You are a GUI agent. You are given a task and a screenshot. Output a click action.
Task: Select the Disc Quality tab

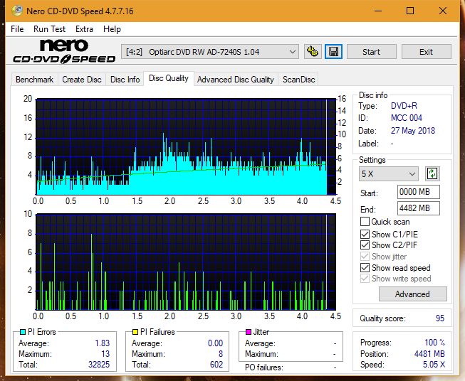click(169, 78)
